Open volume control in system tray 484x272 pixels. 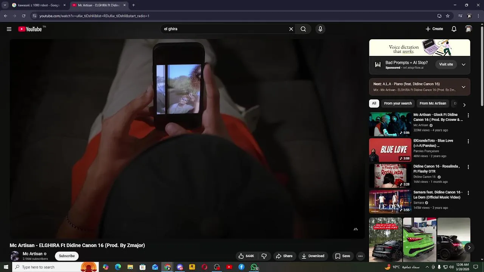tap(451, 267)
